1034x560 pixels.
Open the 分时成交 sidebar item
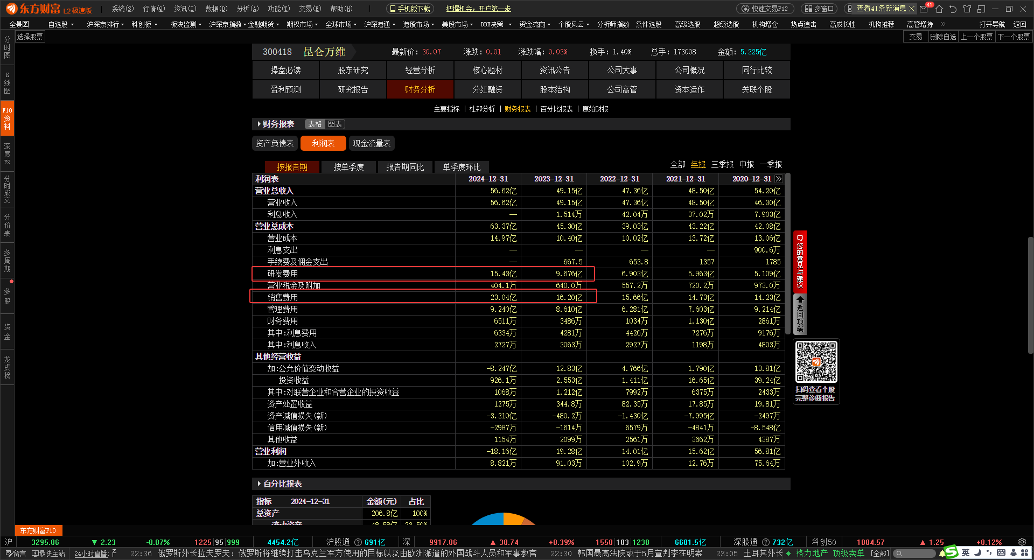click(x=7, y=189)
